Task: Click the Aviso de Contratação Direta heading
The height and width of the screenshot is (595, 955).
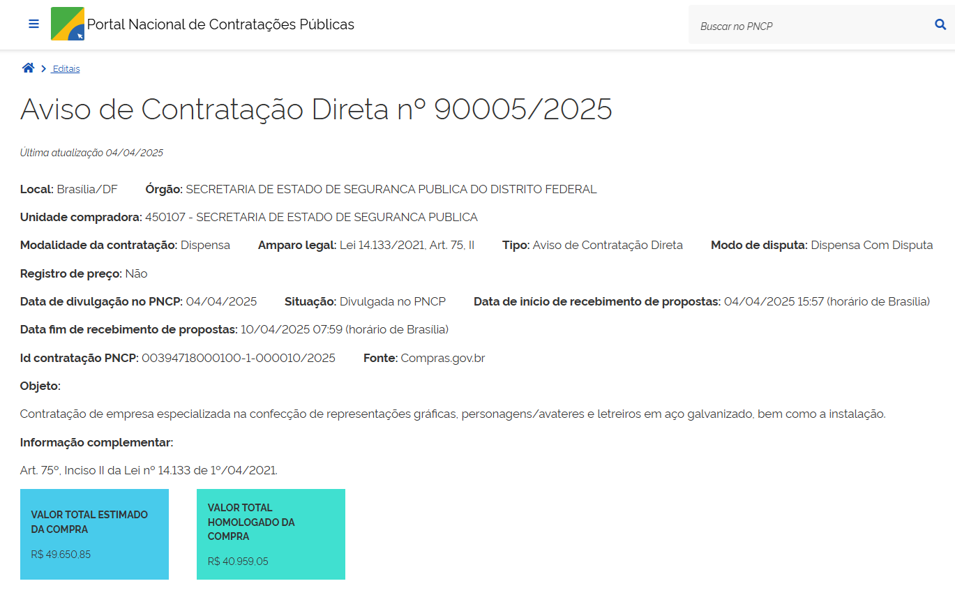Action: [316, 110]
